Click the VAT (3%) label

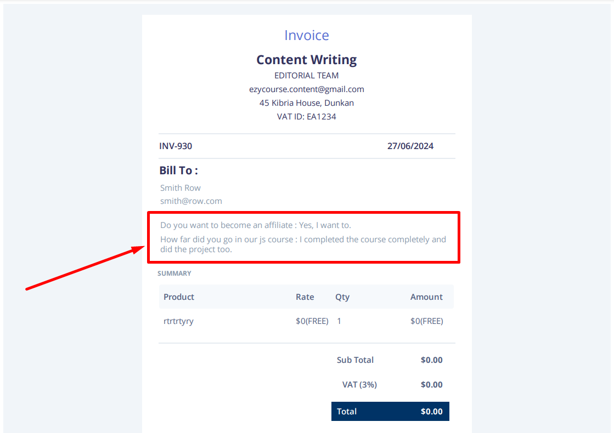pos(359,385)
